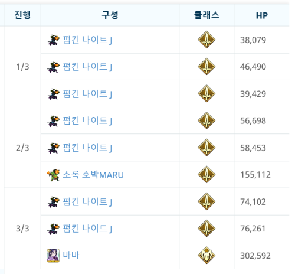Viewport: 295px width, 274px height.
Task: Open 펌킨 나이트J link with 56,698 HP
Action: pyautogui.click(x=87, y=120)
